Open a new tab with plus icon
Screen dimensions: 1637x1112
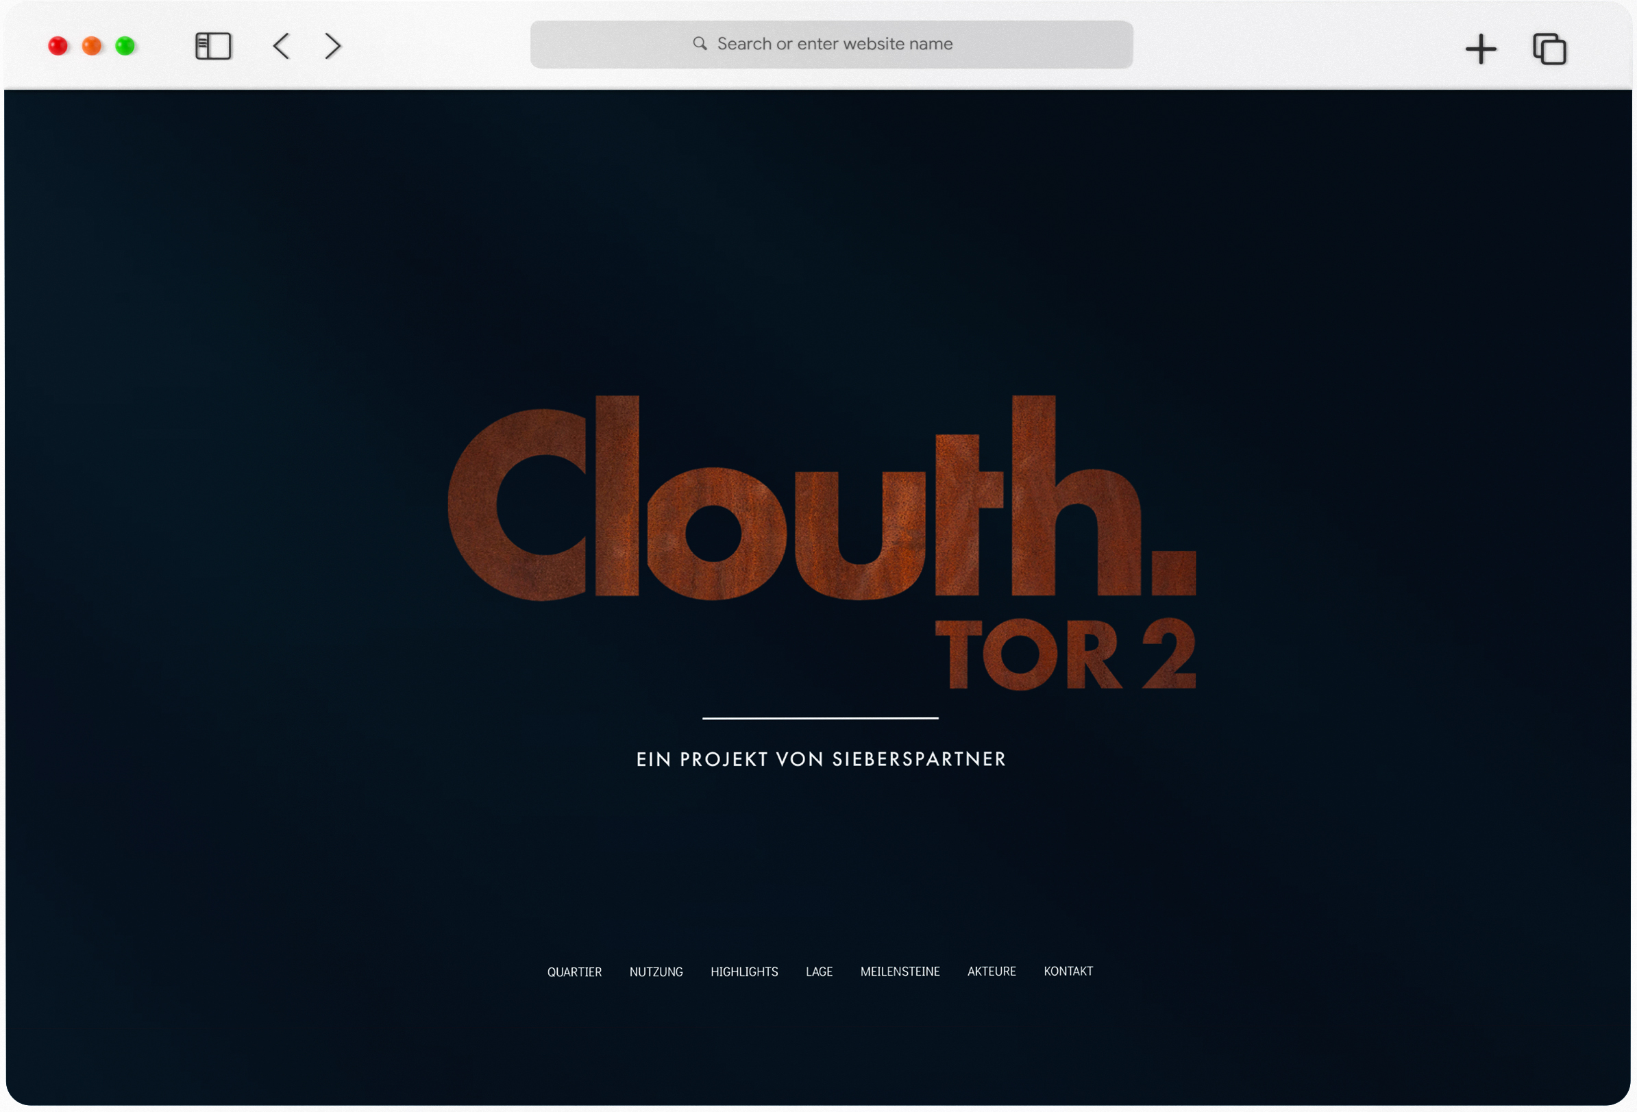click(1481, 49)
